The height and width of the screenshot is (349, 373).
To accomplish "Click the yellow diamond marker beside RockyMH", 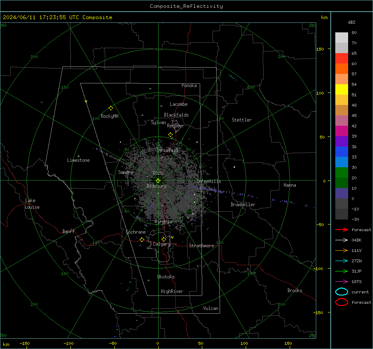I will tap(111, 108).
